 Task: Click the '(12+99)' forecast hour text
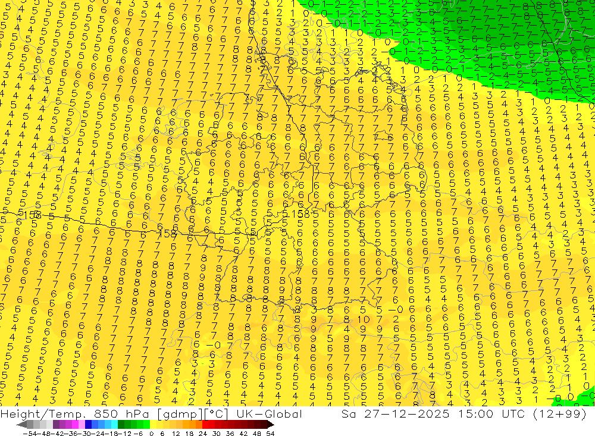click(x=560, y=413)
